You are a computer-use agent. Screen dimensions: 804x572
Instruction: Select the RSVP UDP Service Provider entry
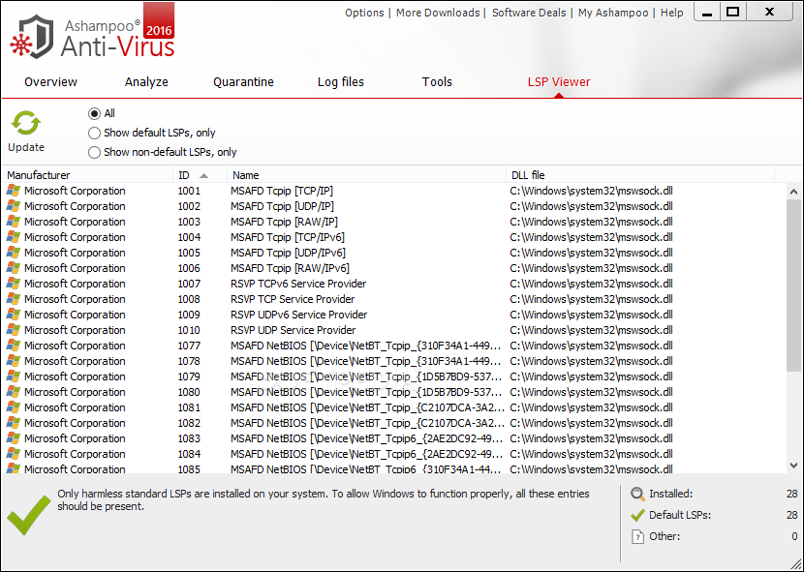[293, 330]
